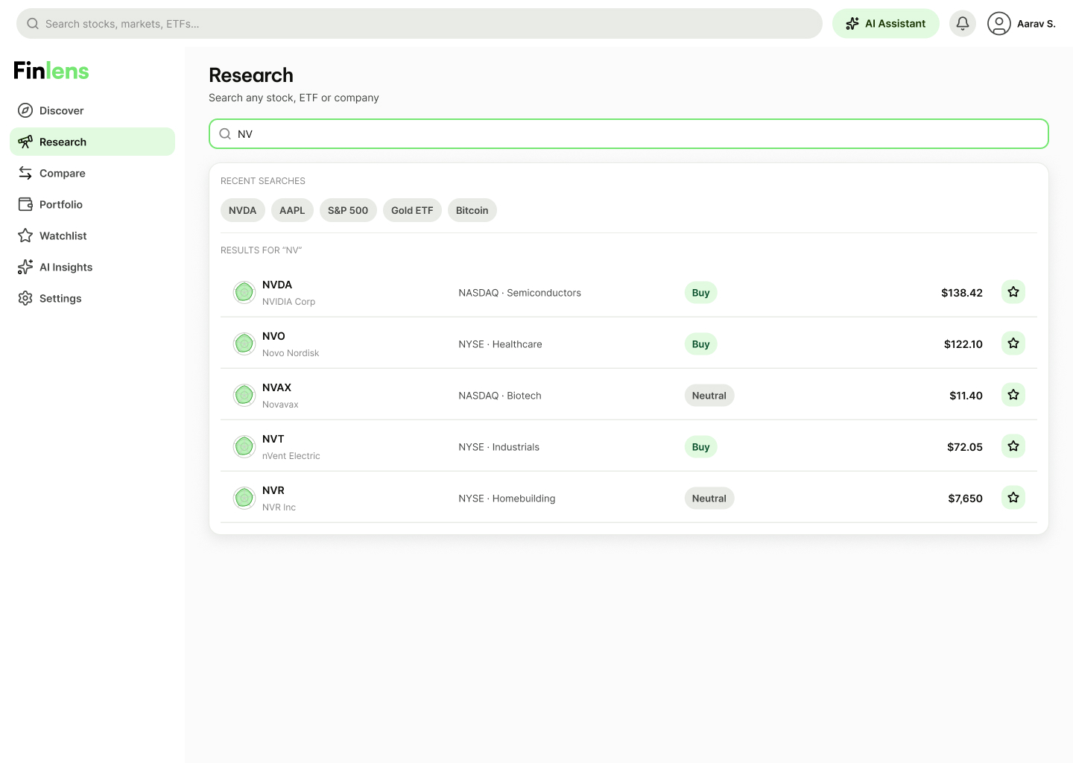Star the NVAX row for watchlist

pyautogui.click(x=1013, y=395)
